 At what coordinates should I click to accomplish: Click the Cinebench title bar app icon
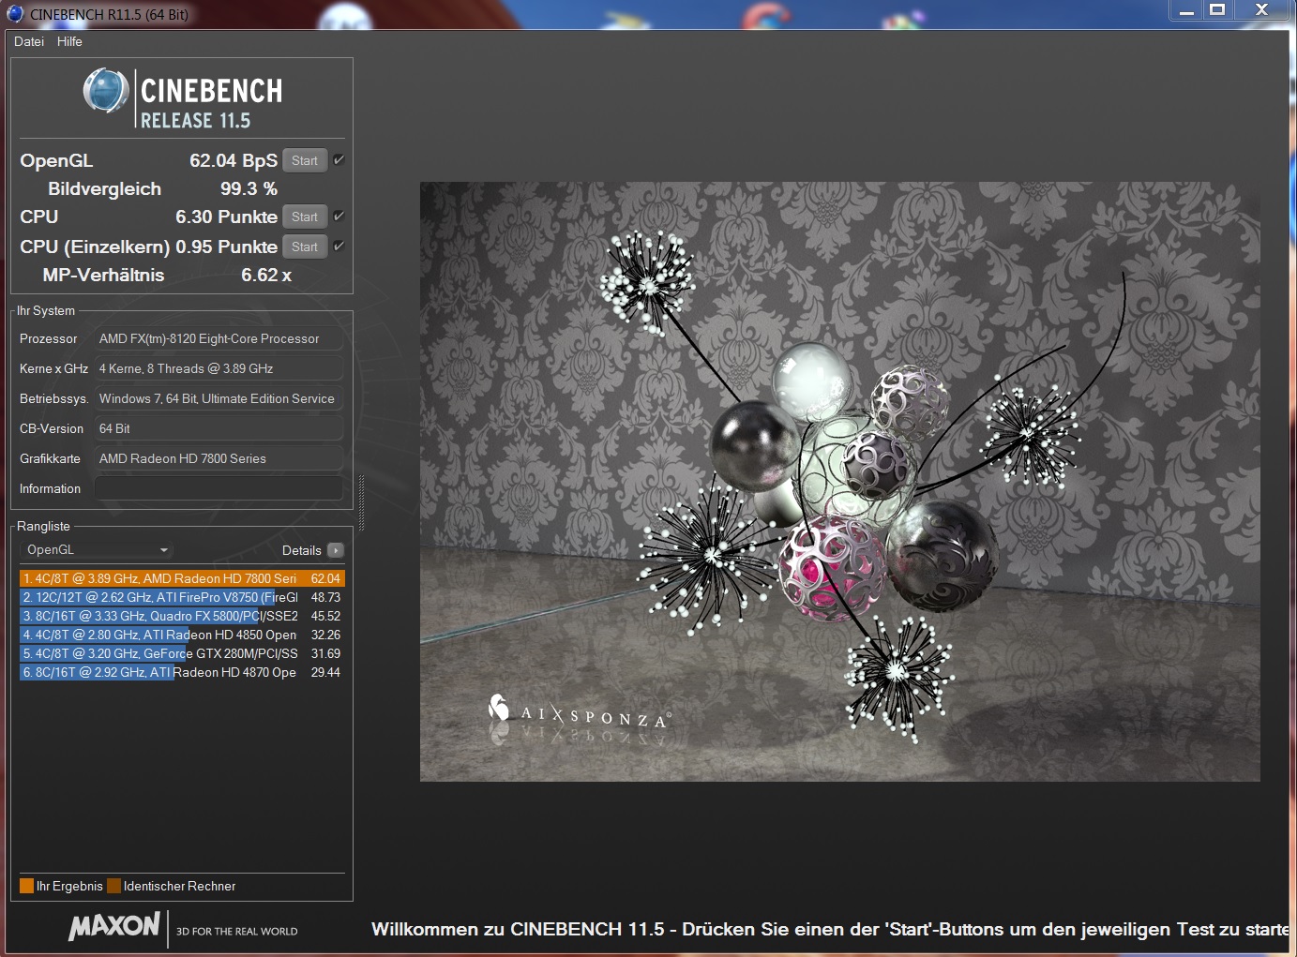pos(15,13)
